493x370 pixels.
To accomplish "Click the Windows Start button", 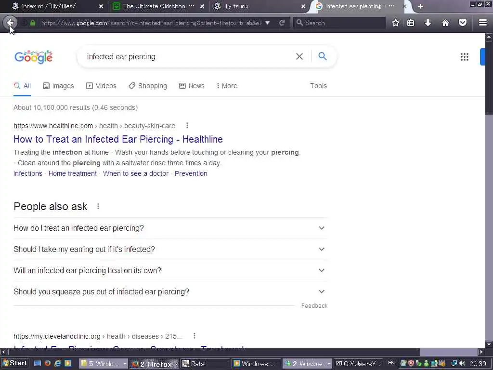I will click(x=15, y=363).
